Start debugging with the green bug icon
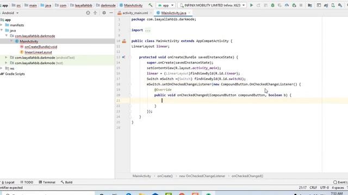The width and height of the screenshot is (348, 195). click(x=272, y=5)
